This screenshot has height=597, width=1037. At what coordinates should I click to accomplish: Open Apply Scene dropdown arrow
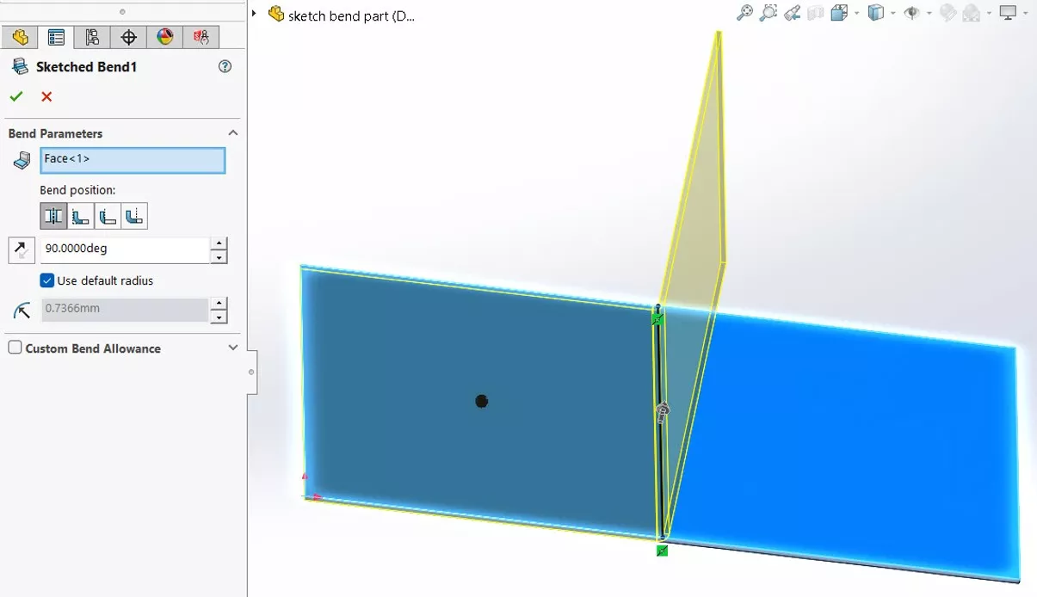tap(989, 14)
